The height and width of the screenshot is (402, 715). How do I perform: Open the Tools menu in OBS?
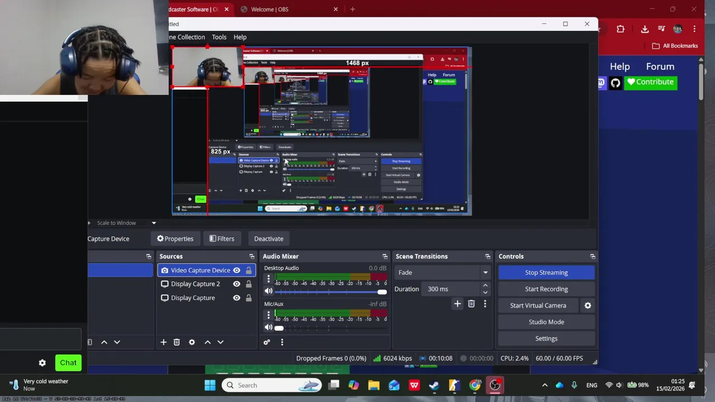(219, 37)
